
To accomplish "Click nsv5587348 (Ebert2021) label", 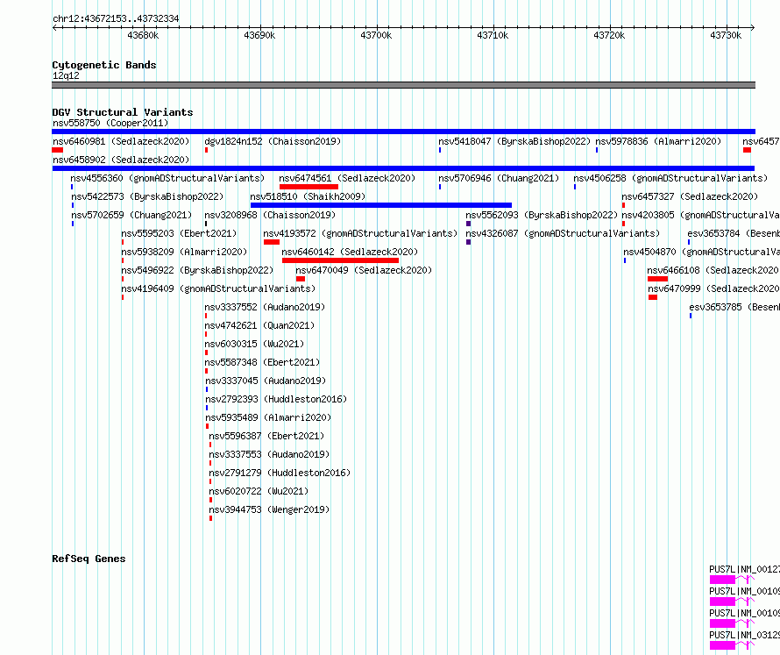I will click(262, 362).
